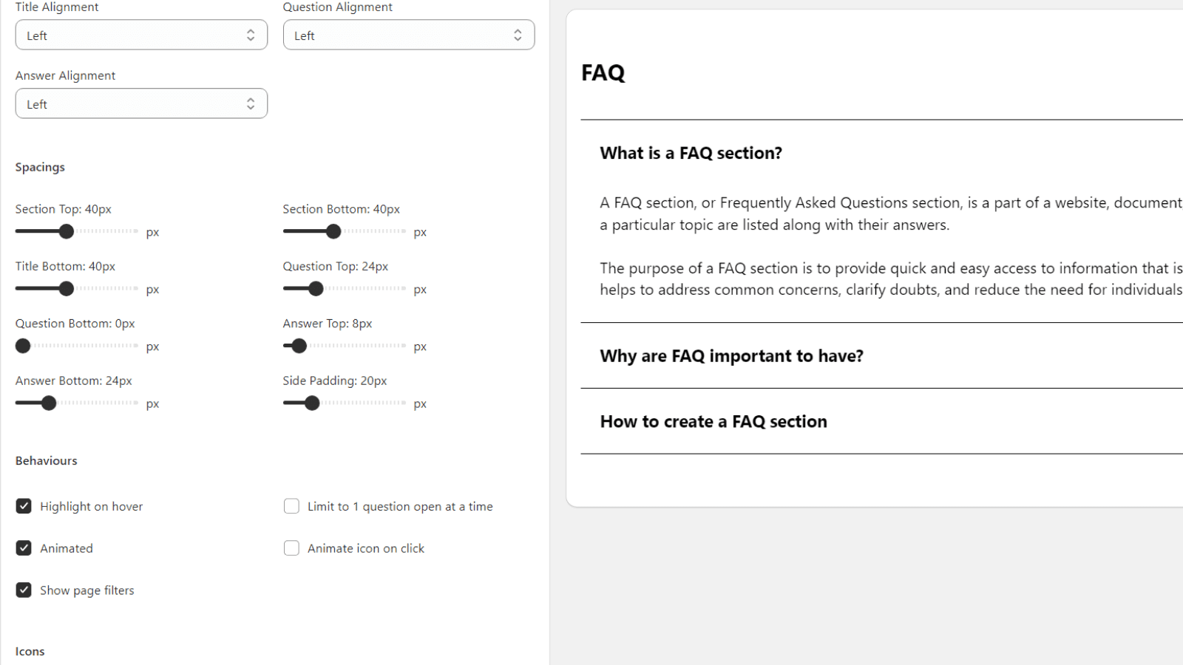
Task: Click the Section Top slider handle
Action: tap(67, 231)
